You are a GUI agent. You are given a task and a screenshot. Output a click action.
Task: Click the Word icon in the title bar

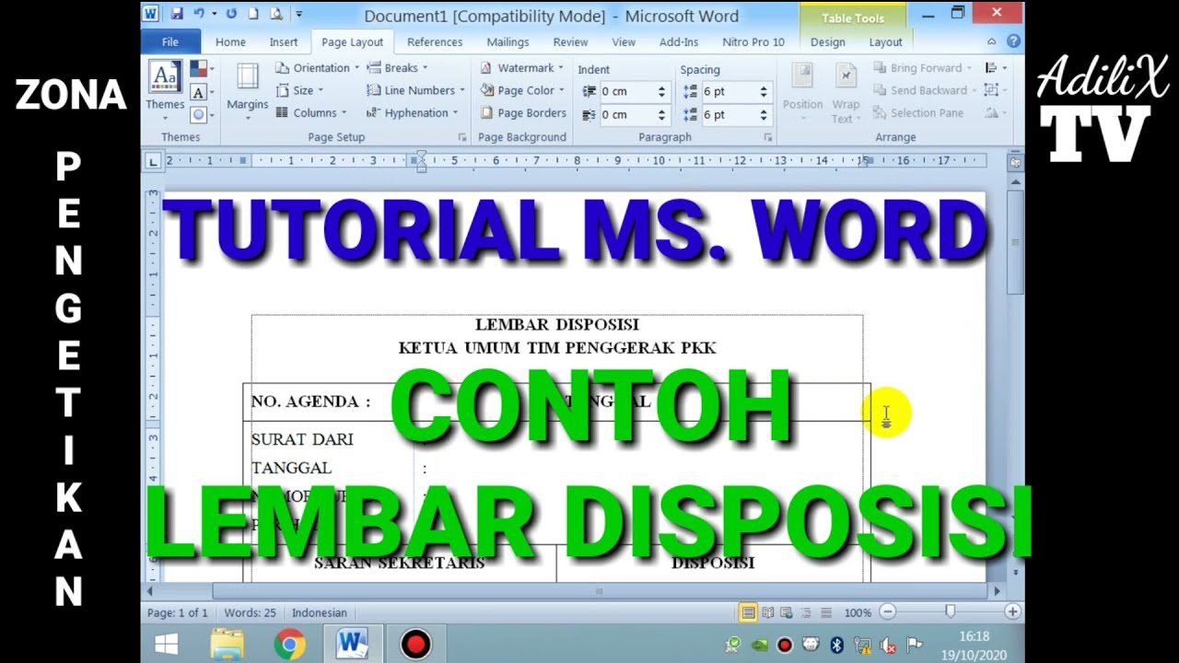[151, 14]
